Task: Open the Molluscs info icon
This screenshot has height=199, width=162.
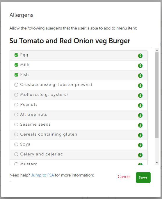Action: pyautogui.click(x=140, y=96)
